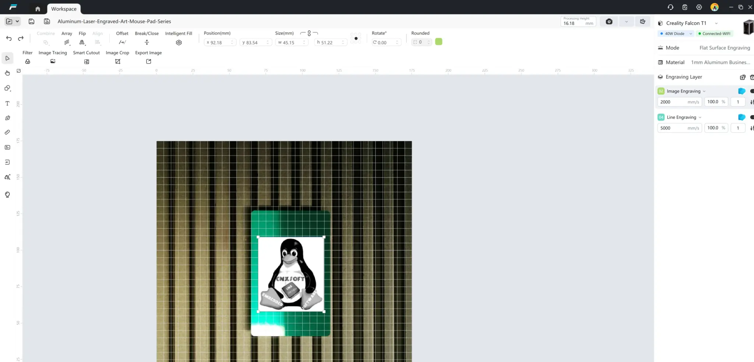Image resolution: width=754 pixels, height=362 pixels.
Task: Open the feedback notes icon
Action: pos(685,7)
